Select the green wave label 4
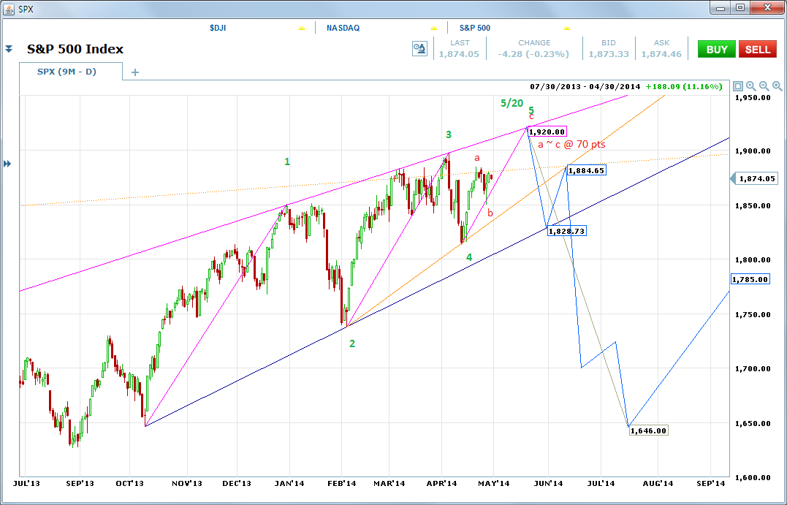This screenshot has width=787, height=505. [x=469, y=257]
